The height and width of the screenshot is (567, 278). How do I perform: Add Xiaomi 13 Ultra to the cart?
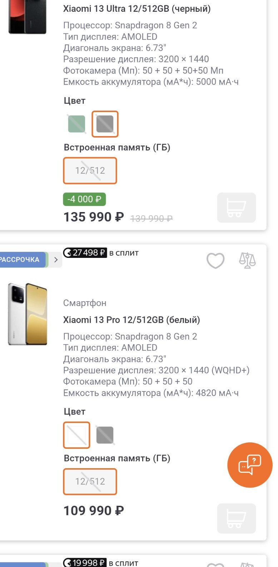tap(236, 208)
